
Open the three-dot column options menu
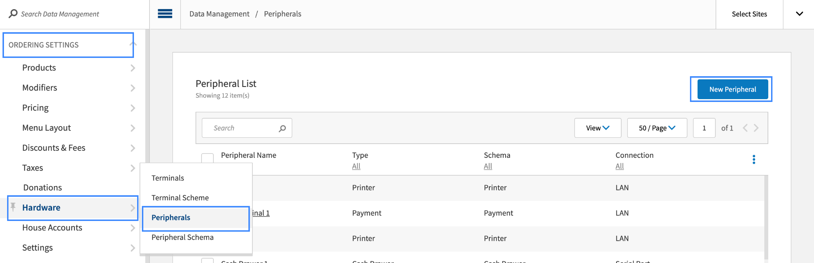coord(754,159)
